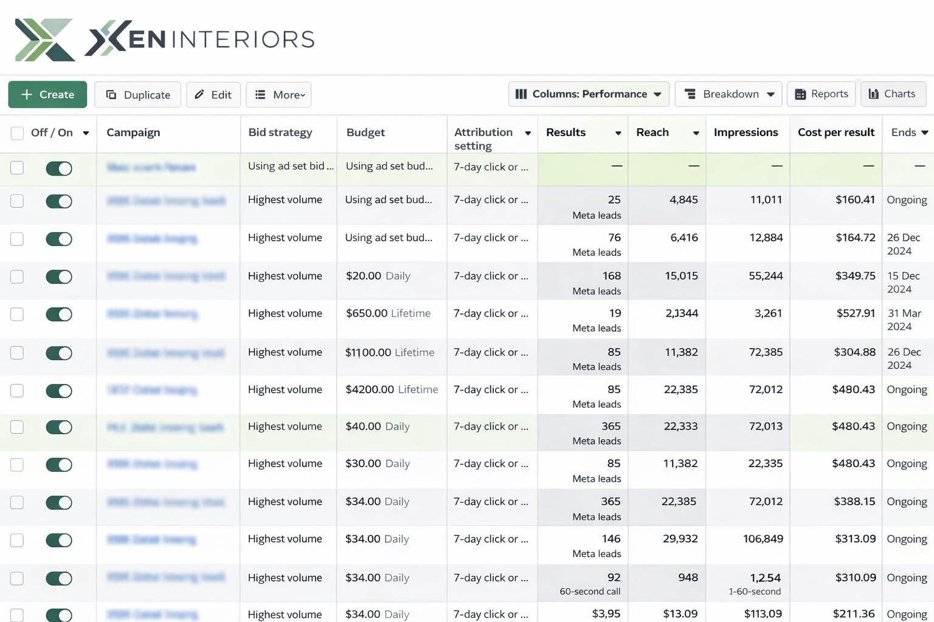Select the checkbox for the $388.15 row

(x=17, y=502)
